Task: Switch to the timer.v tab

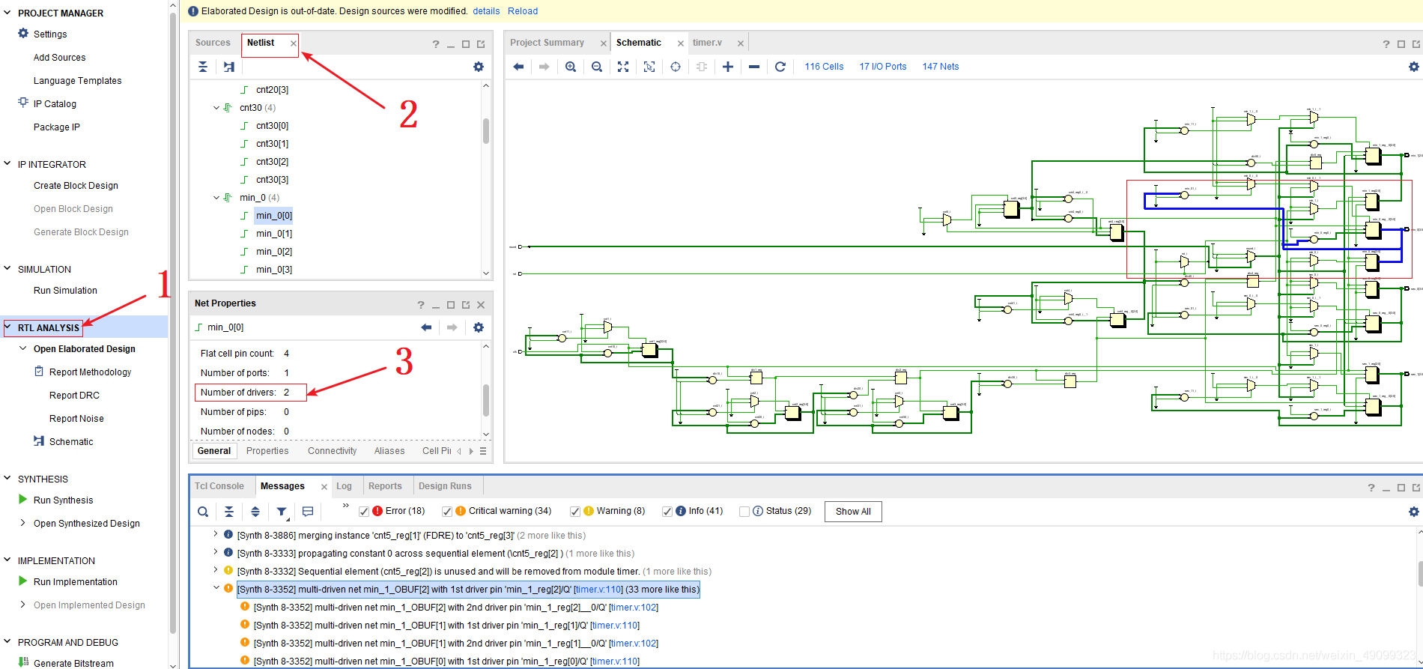Action: click(x=707, y=43)
